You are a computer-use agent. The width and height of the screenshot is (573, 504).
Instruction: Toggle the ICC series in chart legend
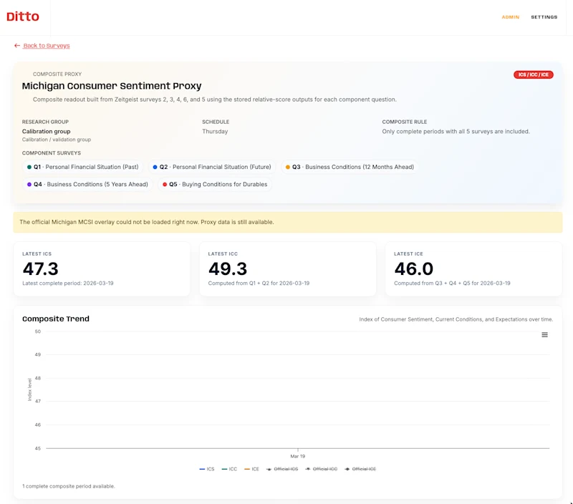point(229,469)
